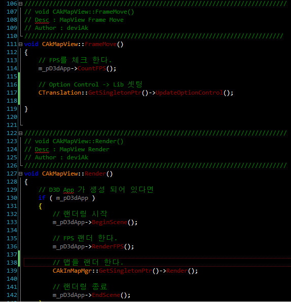The width and height of the screenshot is (291, 302).
Task: Click RenderFPS call on line 136
Action: (108, 246)
